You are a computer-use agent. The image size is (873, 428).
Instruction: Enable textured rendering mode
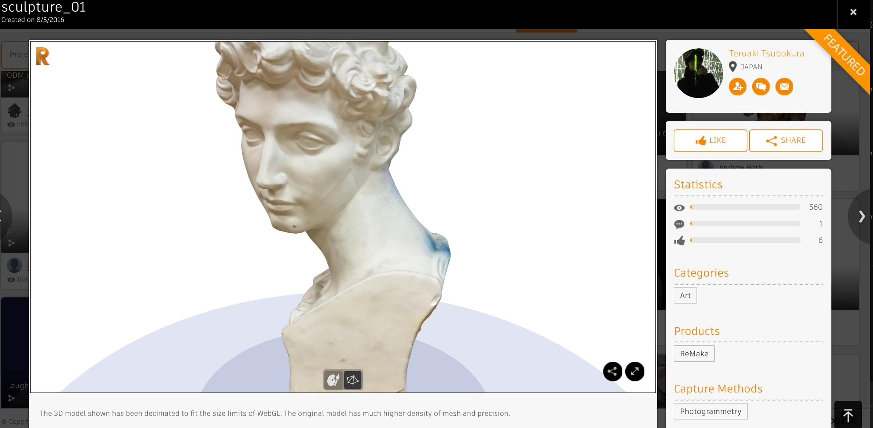coord(334,380)
